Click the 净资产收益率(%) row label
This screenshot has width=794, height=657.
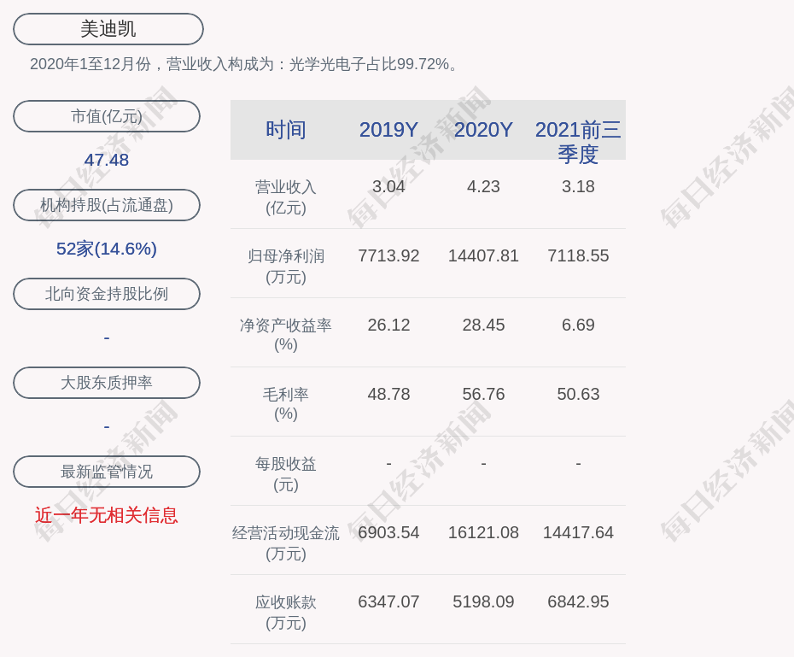tap(286, 335)
